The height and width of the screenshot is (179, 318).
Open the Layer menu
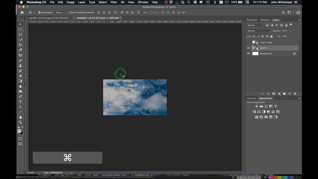click(81, 2)
